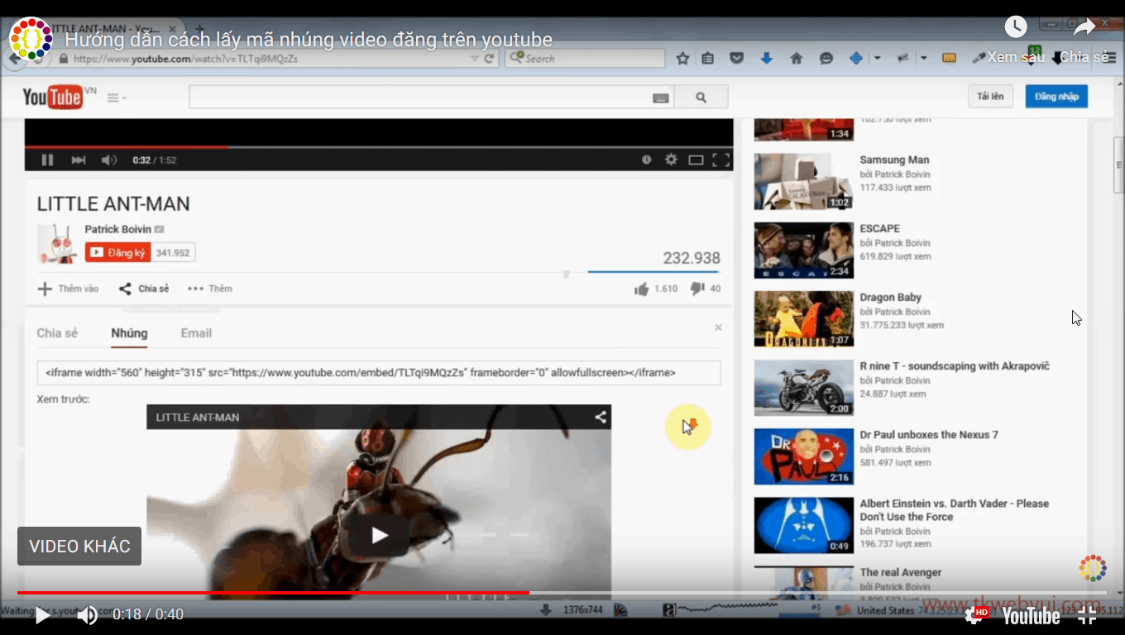Click the VIDEO KHÁC button
The width and height of the screenshot is (1125, 635).
(x=79, y=547)
